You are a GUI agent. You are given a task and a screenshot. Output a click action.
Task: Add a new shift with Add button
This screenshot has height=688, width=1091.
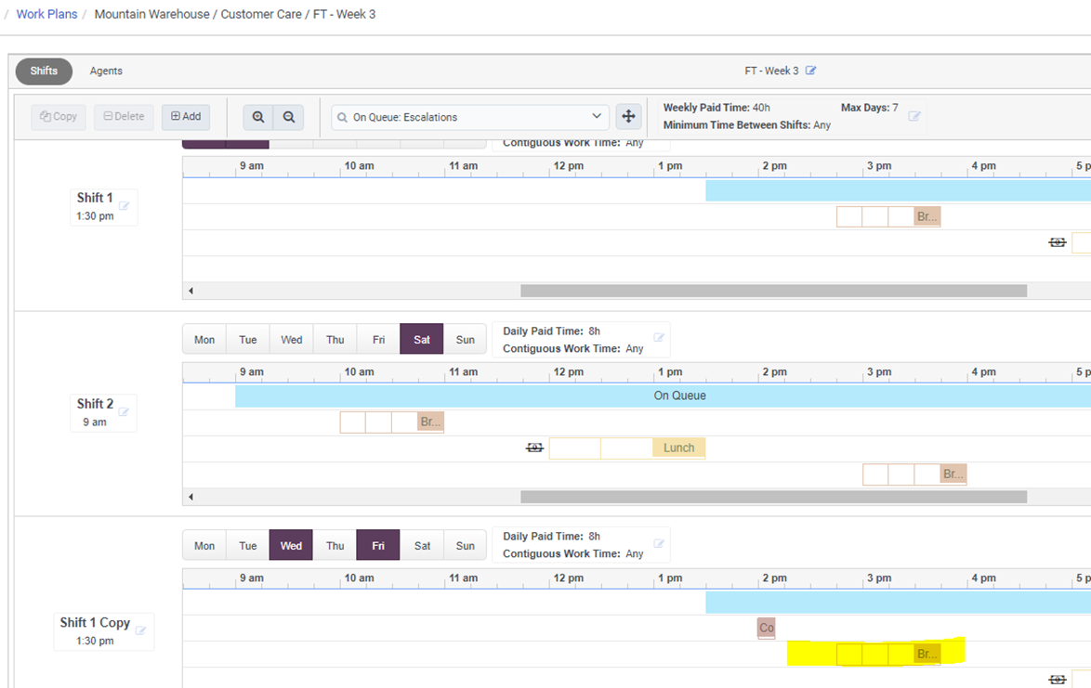click(186, 117)
